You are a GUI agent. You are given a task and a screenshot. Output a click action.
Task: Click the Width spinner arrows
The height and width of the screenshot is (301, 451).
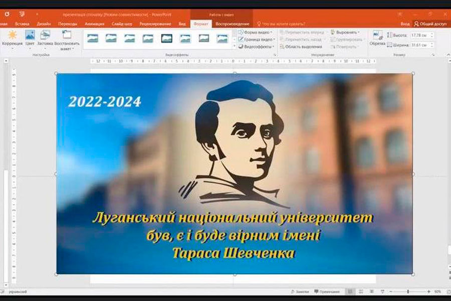432,45
